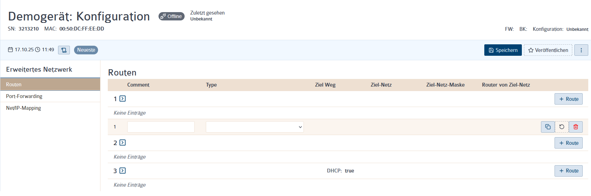
Task: Duplicate route entry 1 with the copy icon
Action: pos(548,127)
